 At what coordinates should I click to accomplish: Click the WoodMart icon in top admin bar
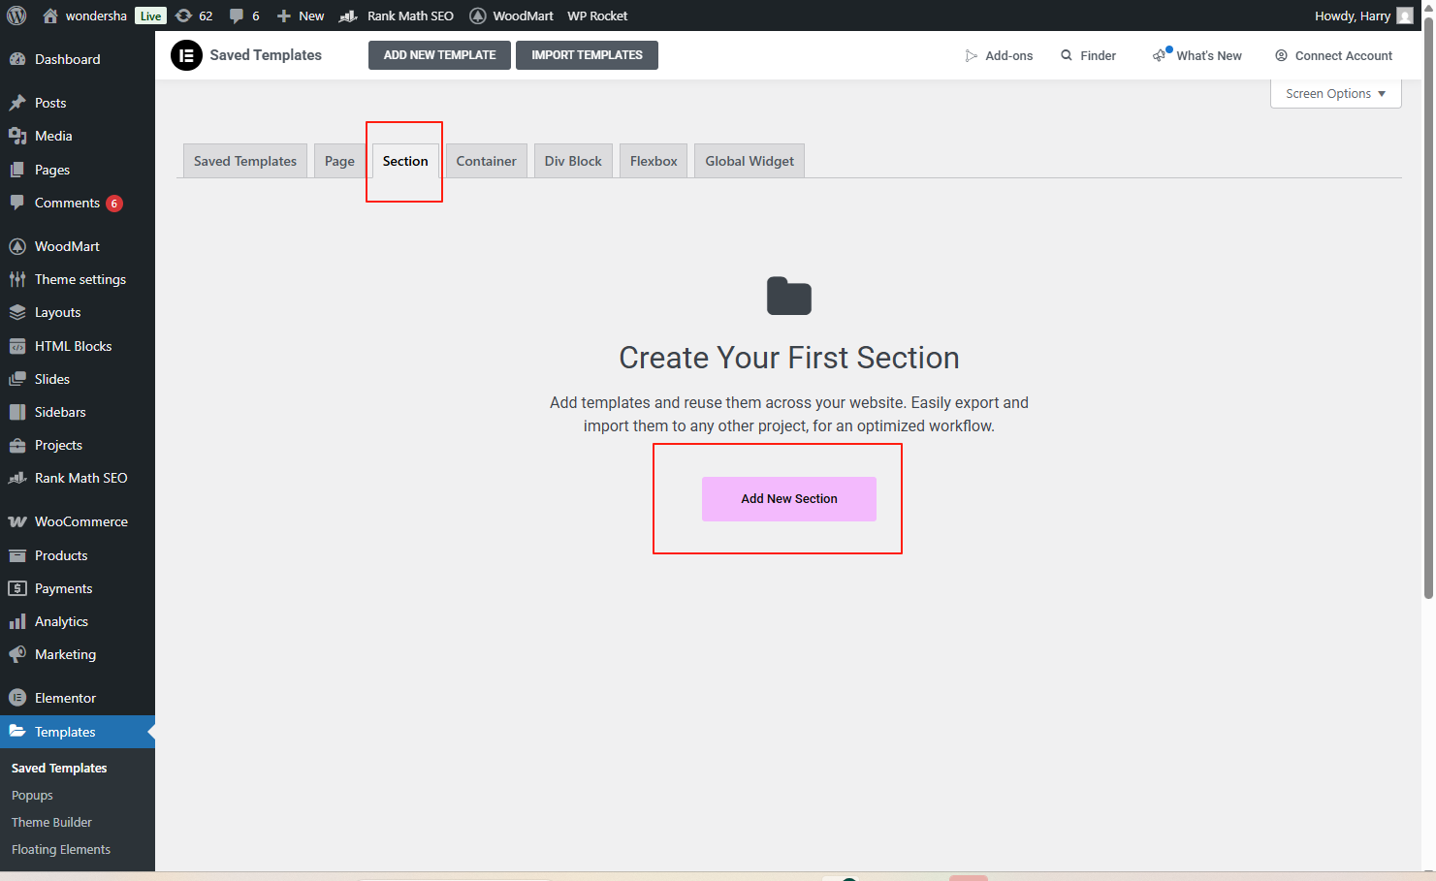[x=478, y=16]
